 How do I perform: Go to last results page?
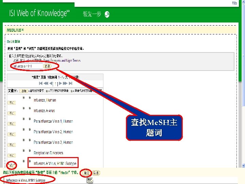tap(71, 83)
